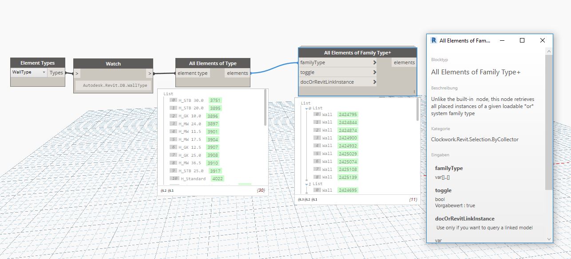The width and height of the screenshot is (571, 259).
Task: Click wall ID 2425108
Action: point(347,169)
